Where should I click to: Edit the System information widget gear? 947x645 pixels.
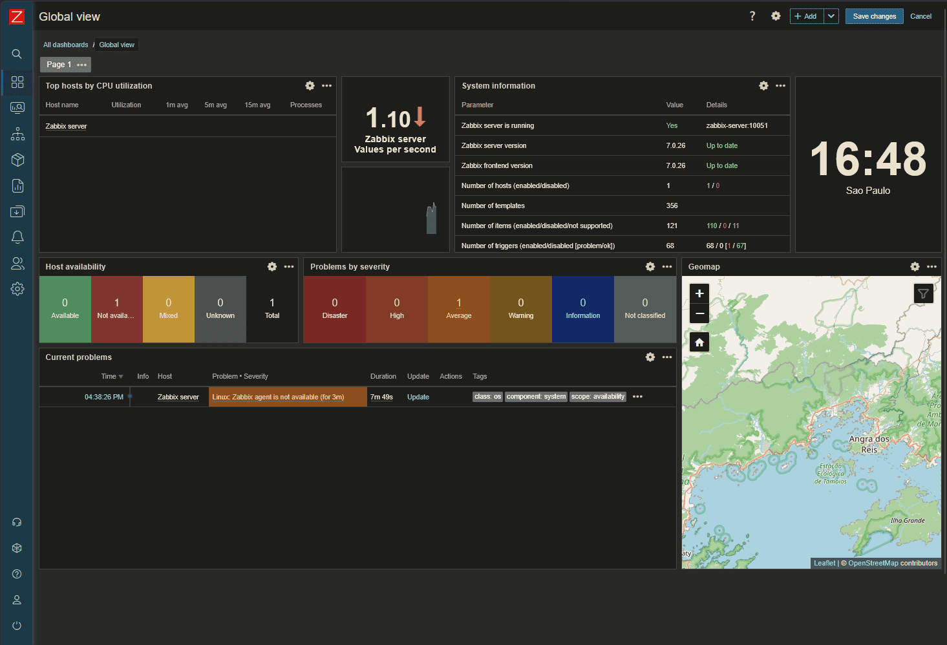[763, 85]
